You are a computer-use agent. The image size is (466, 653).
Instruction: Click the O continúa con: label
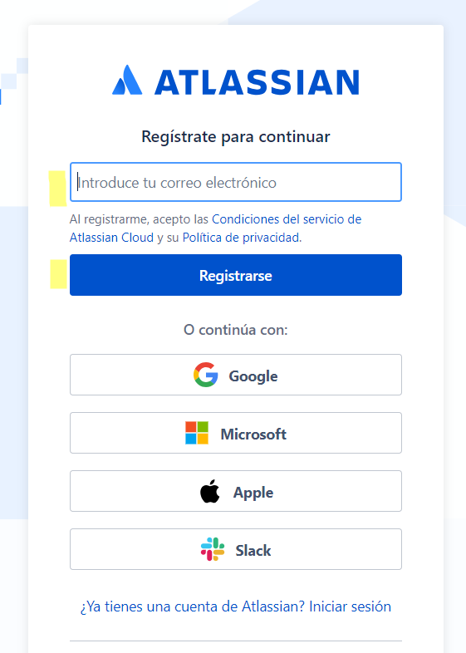coord(236,330)
